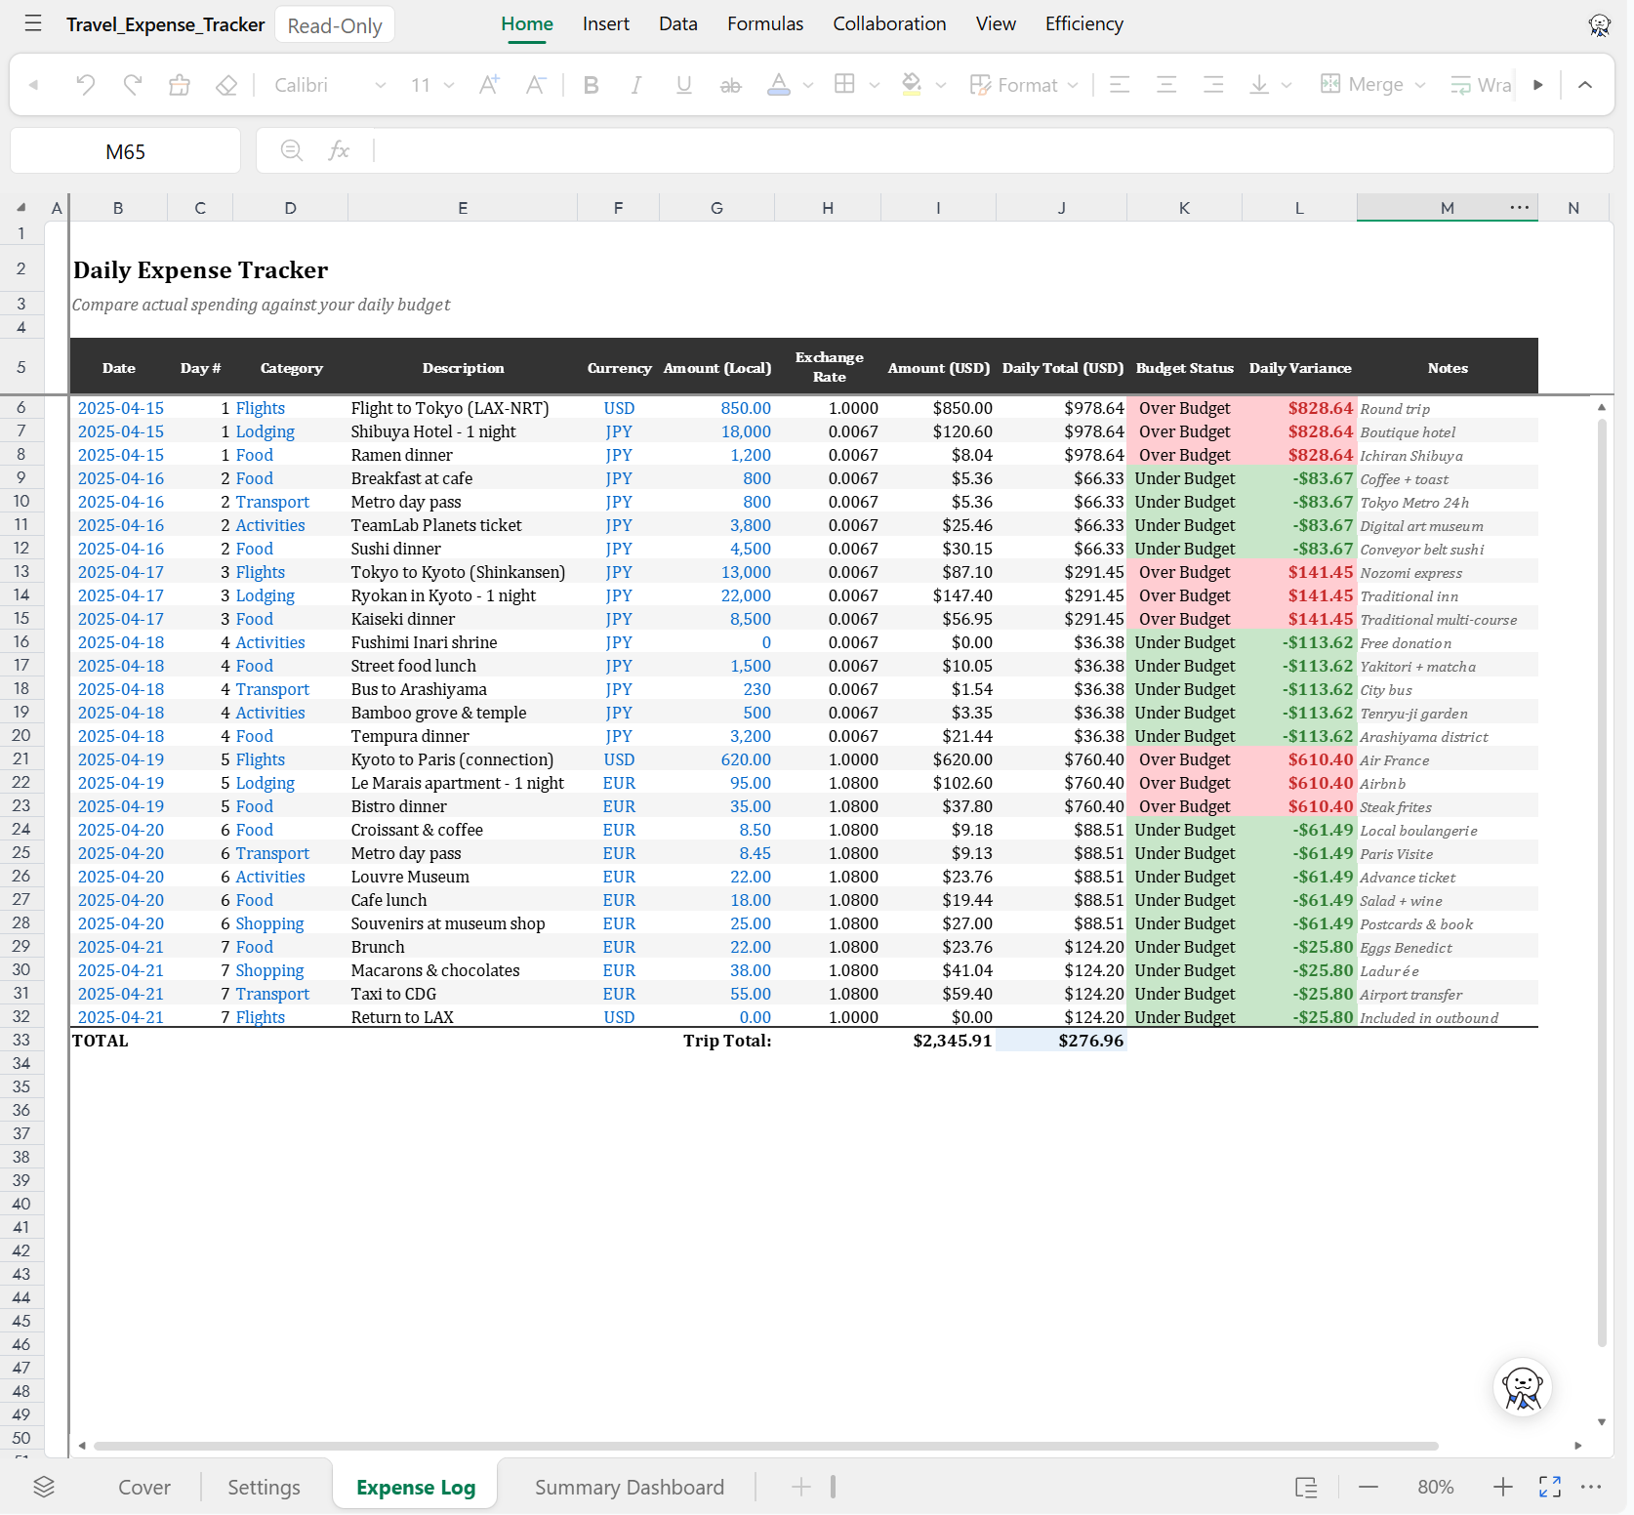Zoom in with the plus button
The image size is (1634, 1515).
pyautogui.click(x=1503, y=1487)
